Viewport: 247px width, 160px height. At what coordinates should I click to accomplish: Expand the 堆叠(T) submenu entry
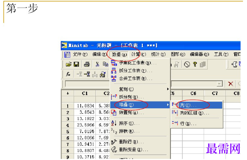click(x=140, y=105)
